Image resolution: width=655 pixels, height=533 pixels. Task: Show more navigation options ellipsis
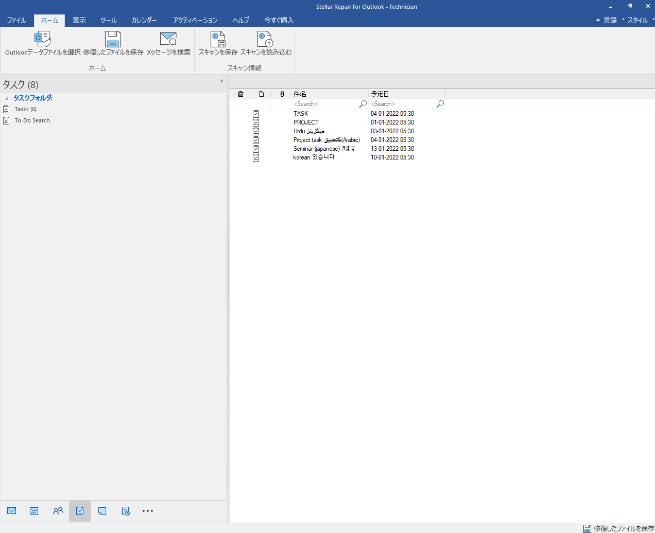148,511
